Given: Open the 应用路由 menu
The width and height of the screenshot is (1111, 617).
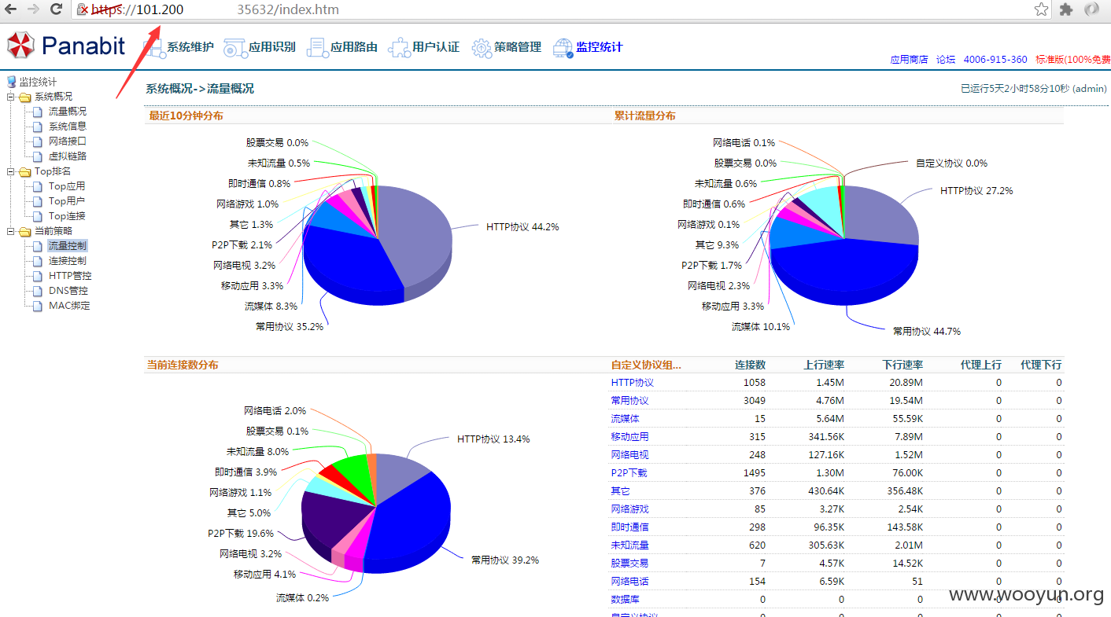Looking at the screenshot, I should [x=354, y=47].
